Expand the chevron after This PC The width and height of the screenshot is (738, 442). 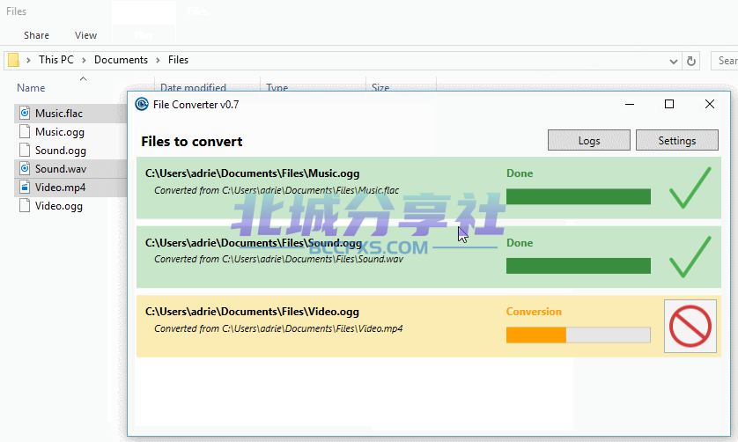84,60
